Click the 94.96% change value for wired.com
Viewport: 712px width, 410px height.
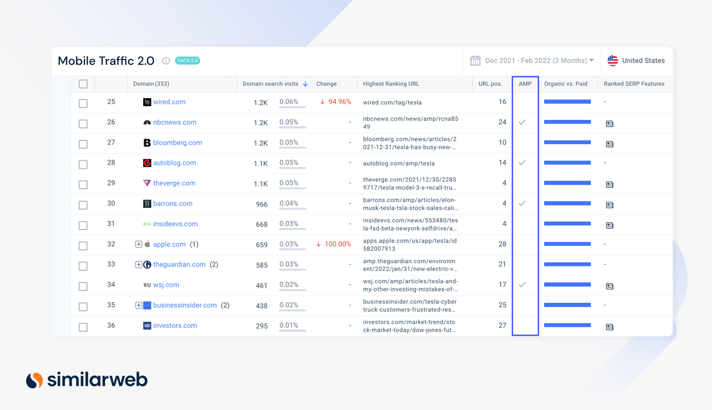tap(335, 102)
